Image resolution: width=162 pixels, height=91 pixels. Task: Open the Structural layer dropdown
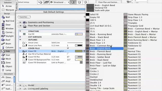59,2
